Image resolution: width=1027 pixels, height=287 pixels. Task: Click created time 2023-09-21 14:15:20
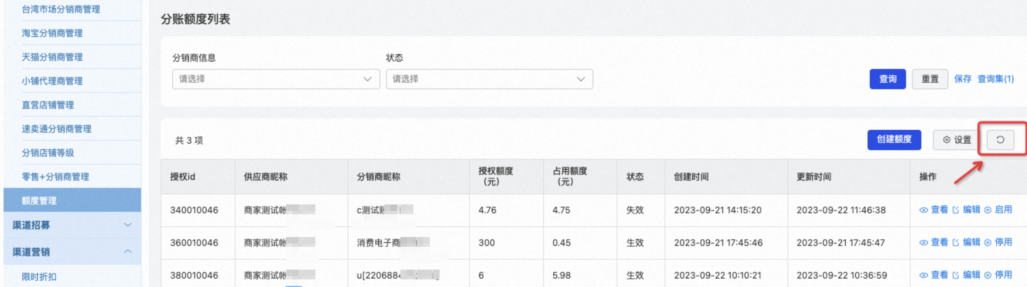tap(718, 210)
